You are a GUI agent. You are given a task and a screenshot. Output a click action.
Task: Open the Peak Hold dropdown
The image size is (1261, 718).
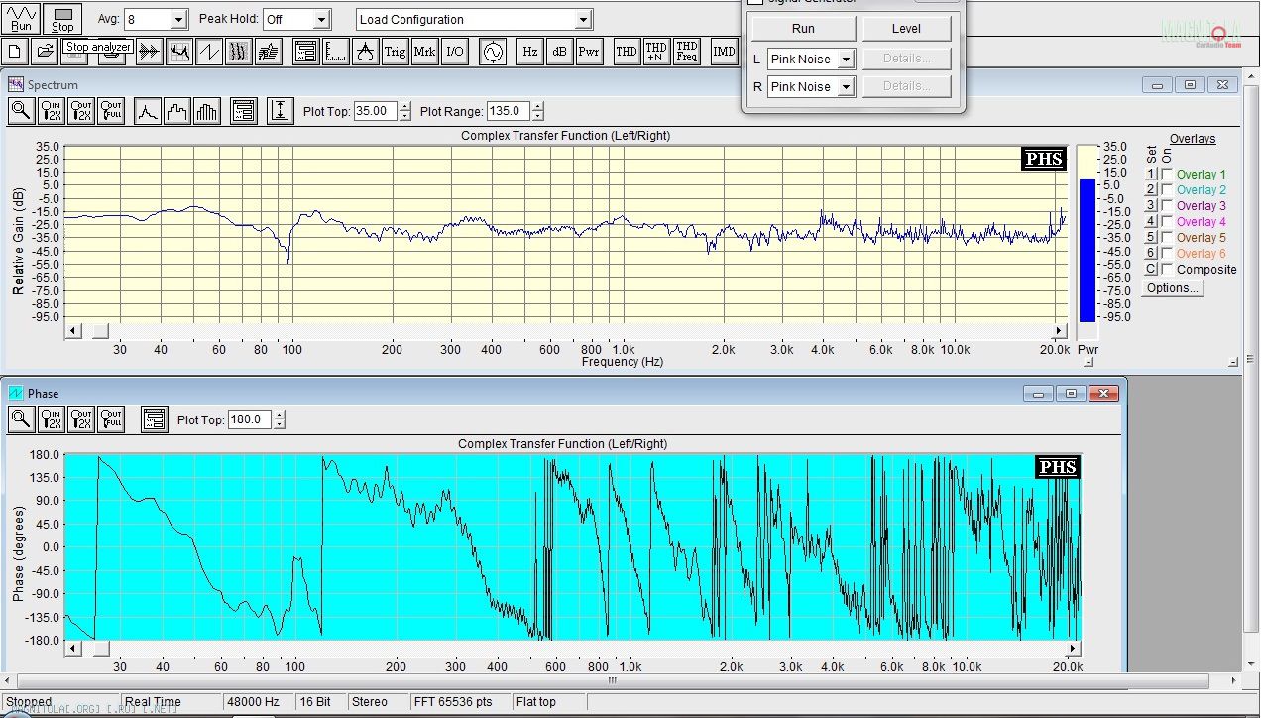click(x=321, y=20)
